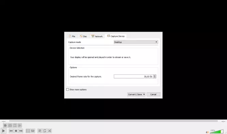The image size is (227, 134).
Task: Select the Capture Device tab
Action: tap(116, 36)
